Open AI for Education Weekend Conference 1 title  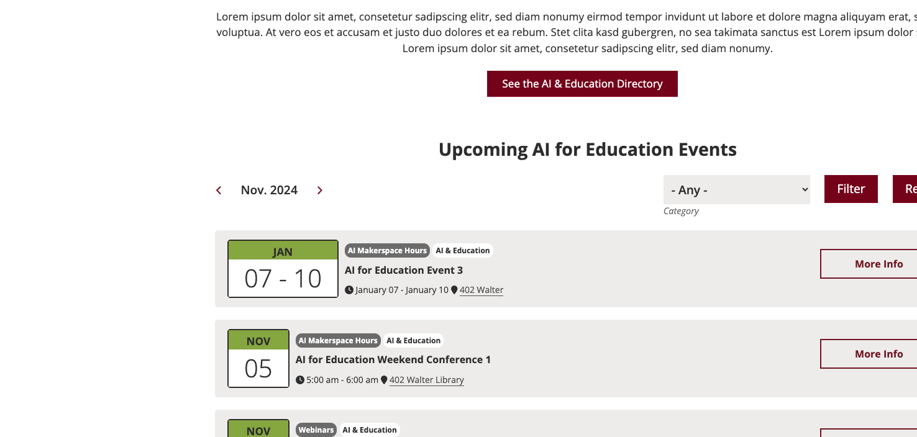(x=393, y=359)
